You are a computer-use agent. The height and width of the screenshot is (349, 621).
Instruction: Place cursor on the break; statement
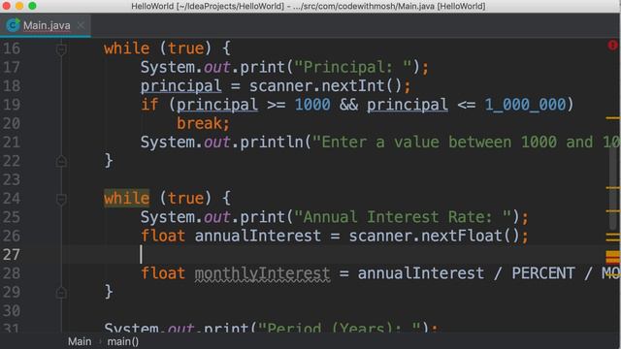[x=203, y=123]
